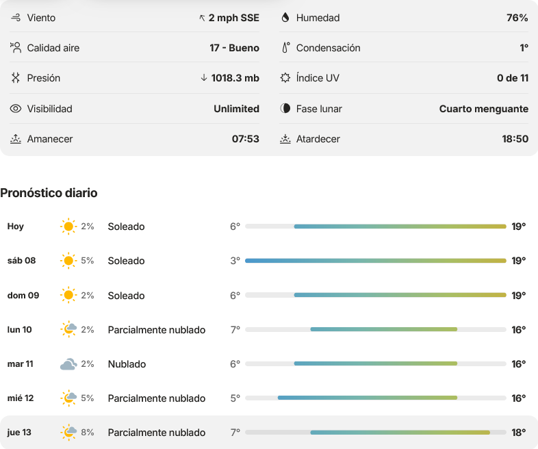Click the 3° low temperature for sáb 08
This screenshot has height=449, width=538.
[235, 261]
